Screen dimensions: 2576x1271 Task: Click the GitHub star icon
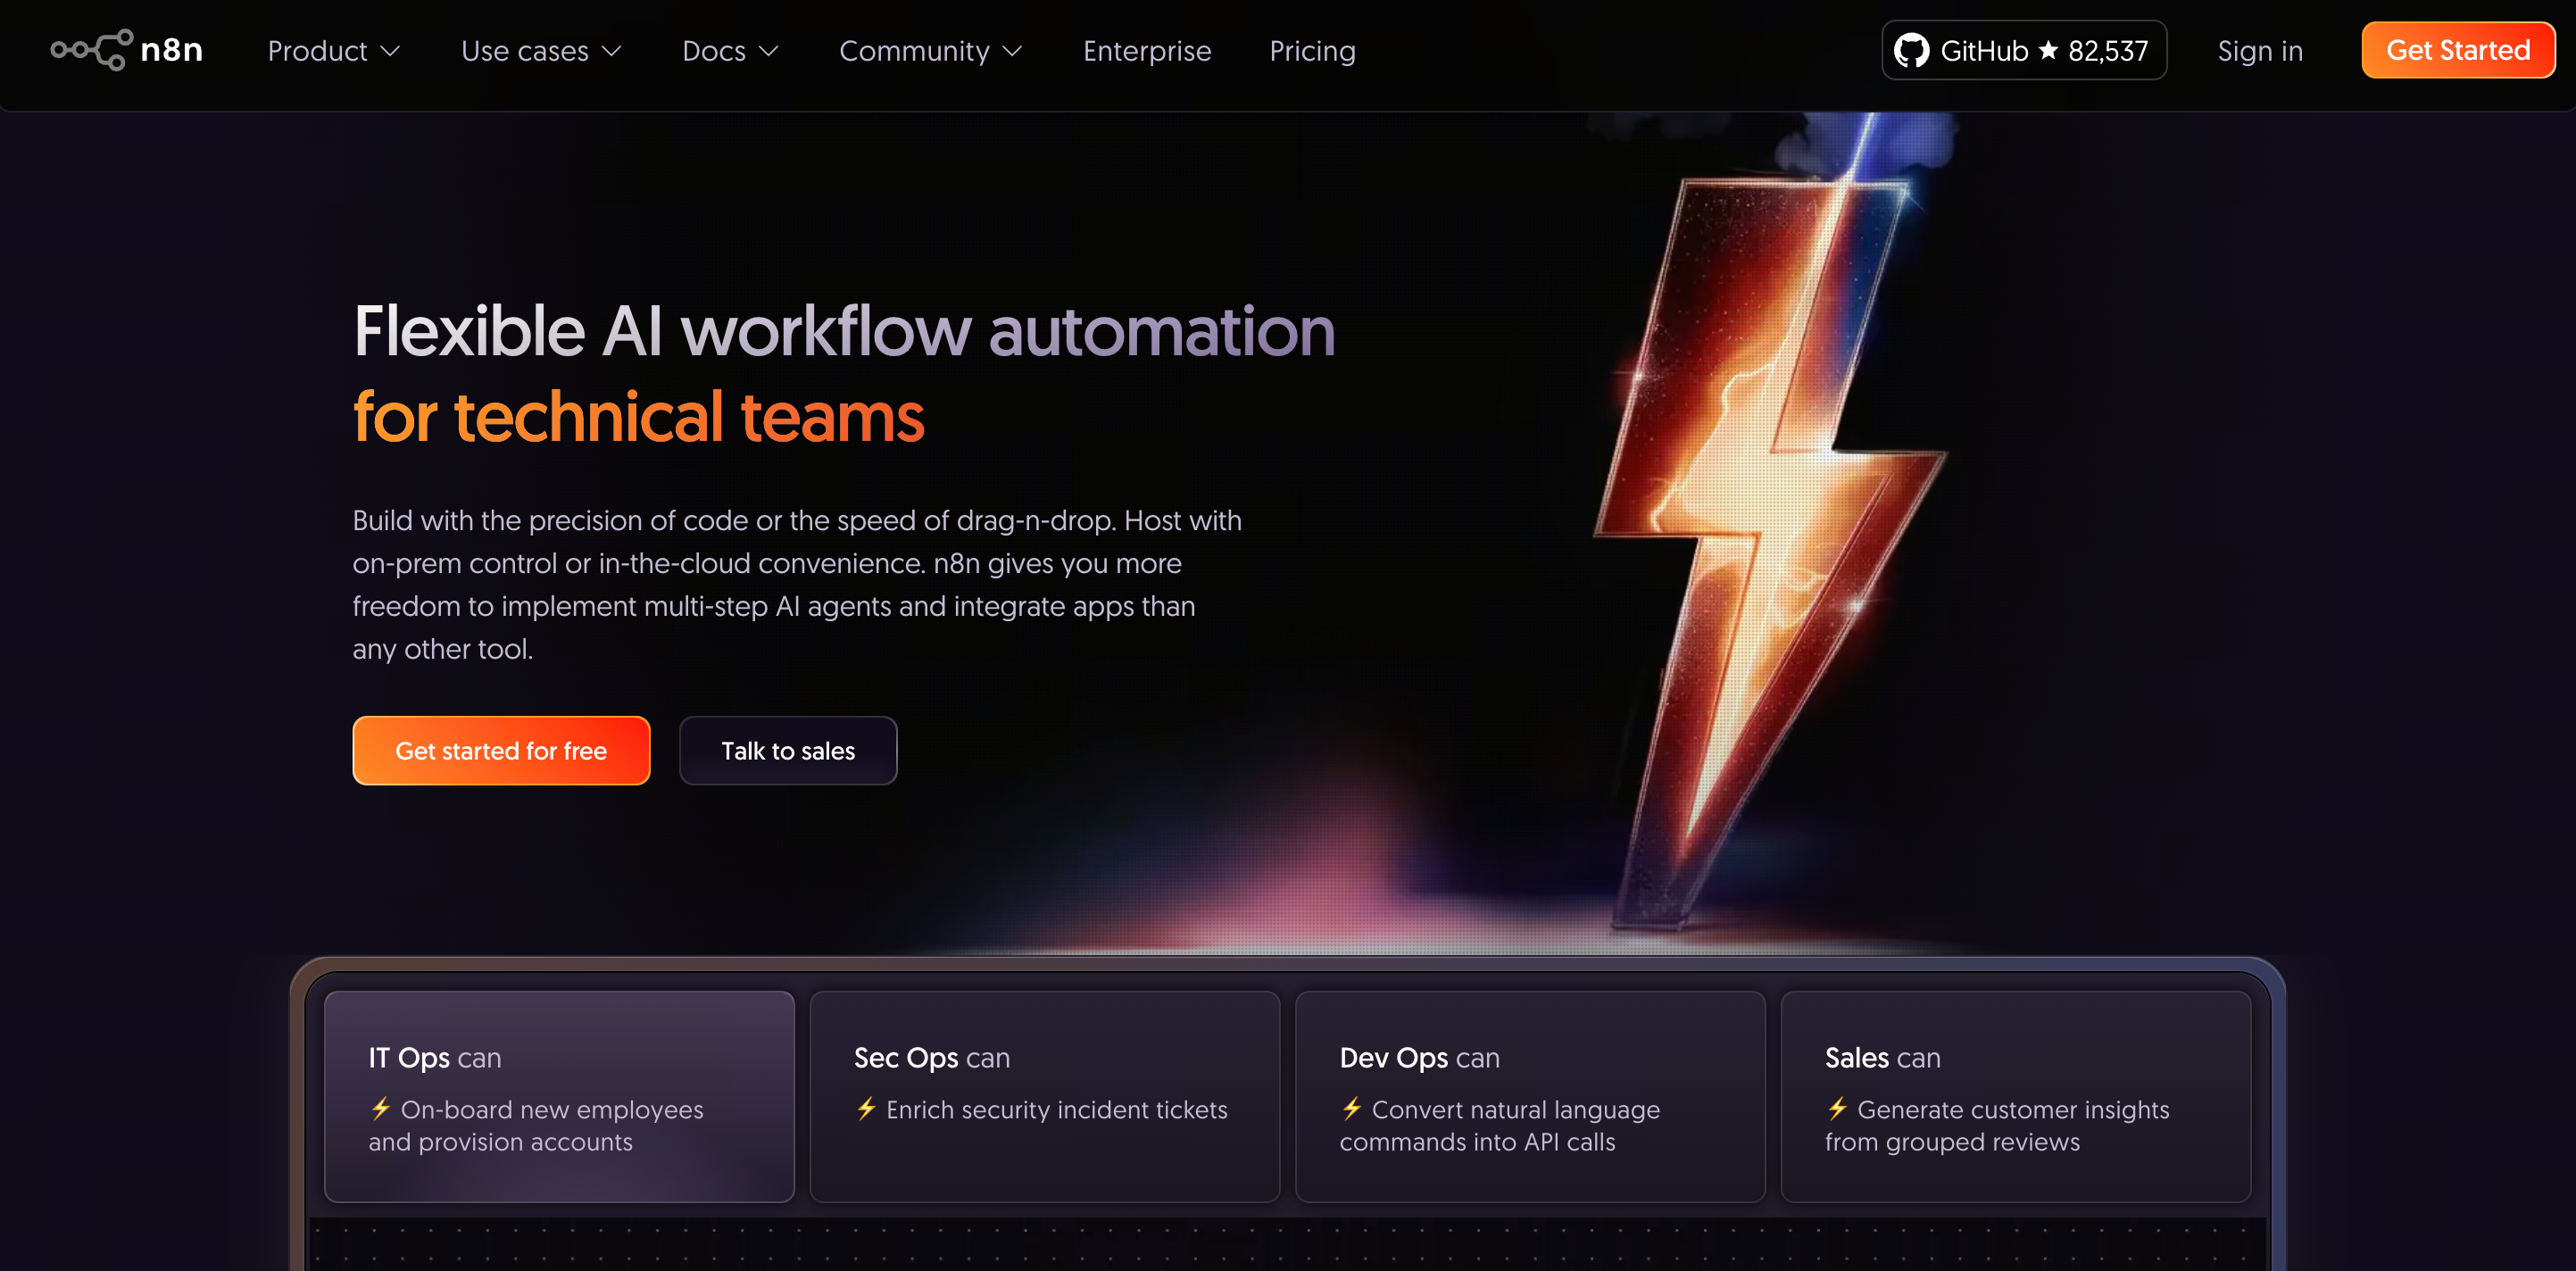tap(2048, 50)
